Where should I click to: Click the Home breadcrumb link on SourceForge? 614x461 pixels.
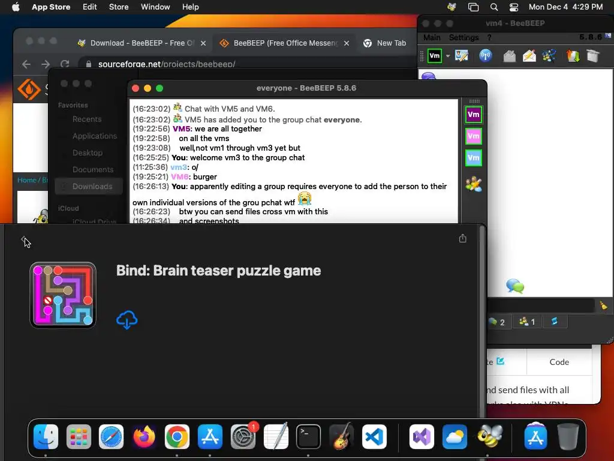pos(26,180)
